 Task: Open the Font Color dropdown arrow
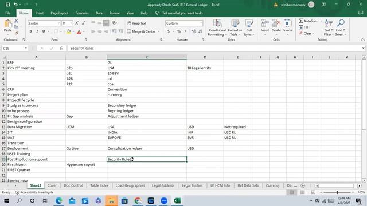[x=84, y=31]
